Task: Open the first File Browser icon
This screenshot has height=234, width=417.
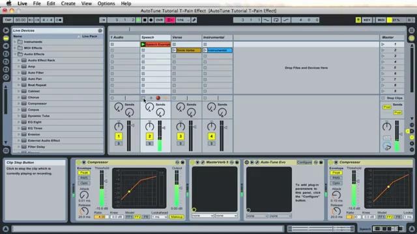Action: click(x=6, y=54)
